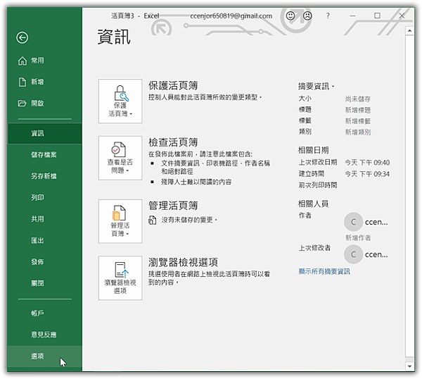
Task: Click the folder icon beside 開啟
Action: pos(23,104)
